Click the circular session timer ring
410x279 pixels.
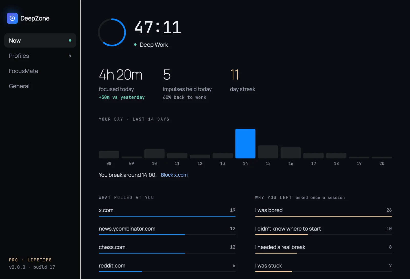[112, 32]
